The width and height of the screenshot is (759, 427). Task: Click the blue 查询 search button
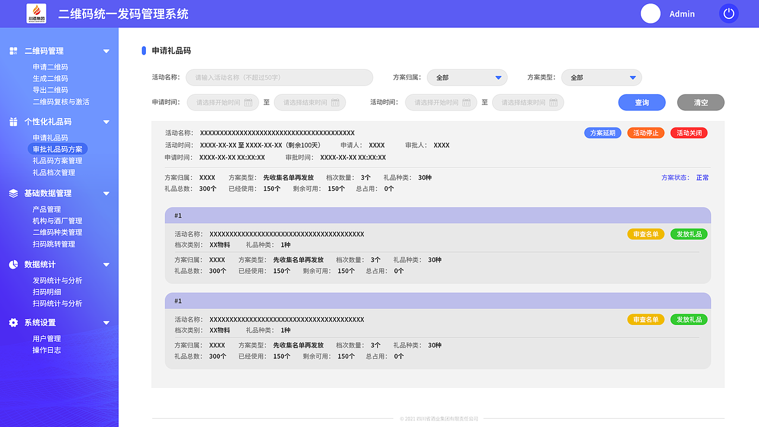(642, 102)
